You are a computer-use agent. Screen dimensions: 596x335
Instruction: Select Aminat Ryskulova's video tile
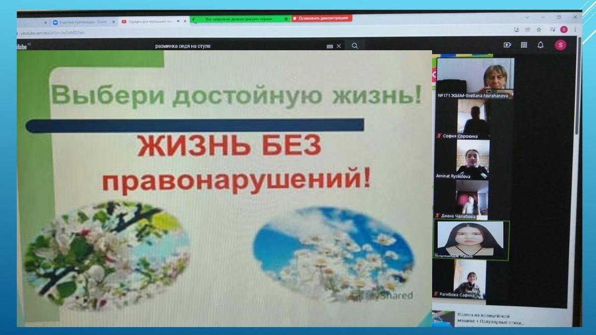point(472,159)
